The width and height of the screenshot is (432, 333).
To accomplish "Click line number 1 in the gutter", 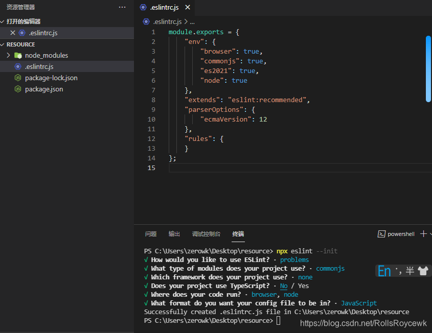I will [x=153, y=32].
